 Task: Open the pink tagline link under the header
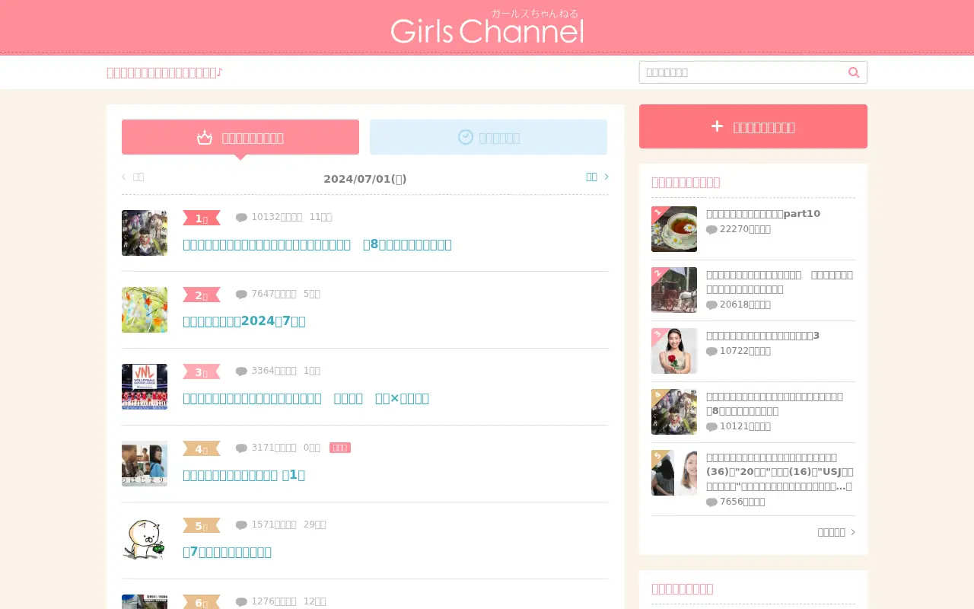pyautogui.click(x=164, y=72)
